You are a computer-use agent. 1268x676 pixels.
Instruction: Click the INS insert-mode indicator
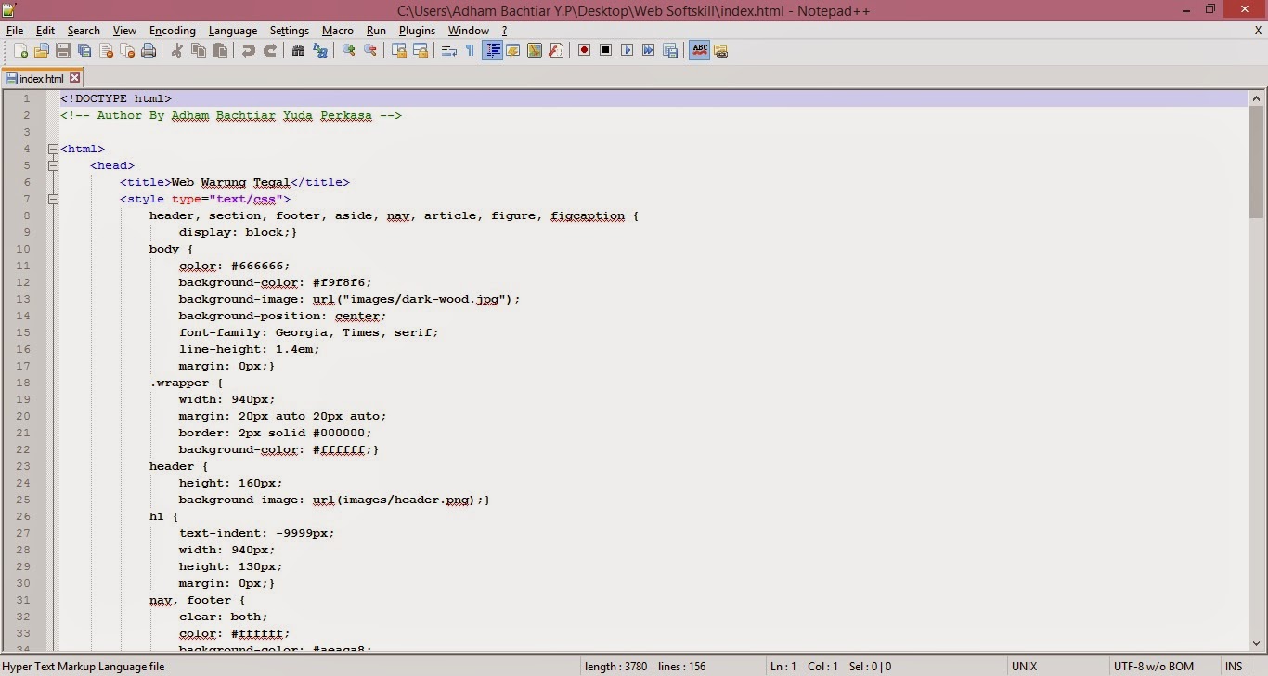coord(1233,667)
